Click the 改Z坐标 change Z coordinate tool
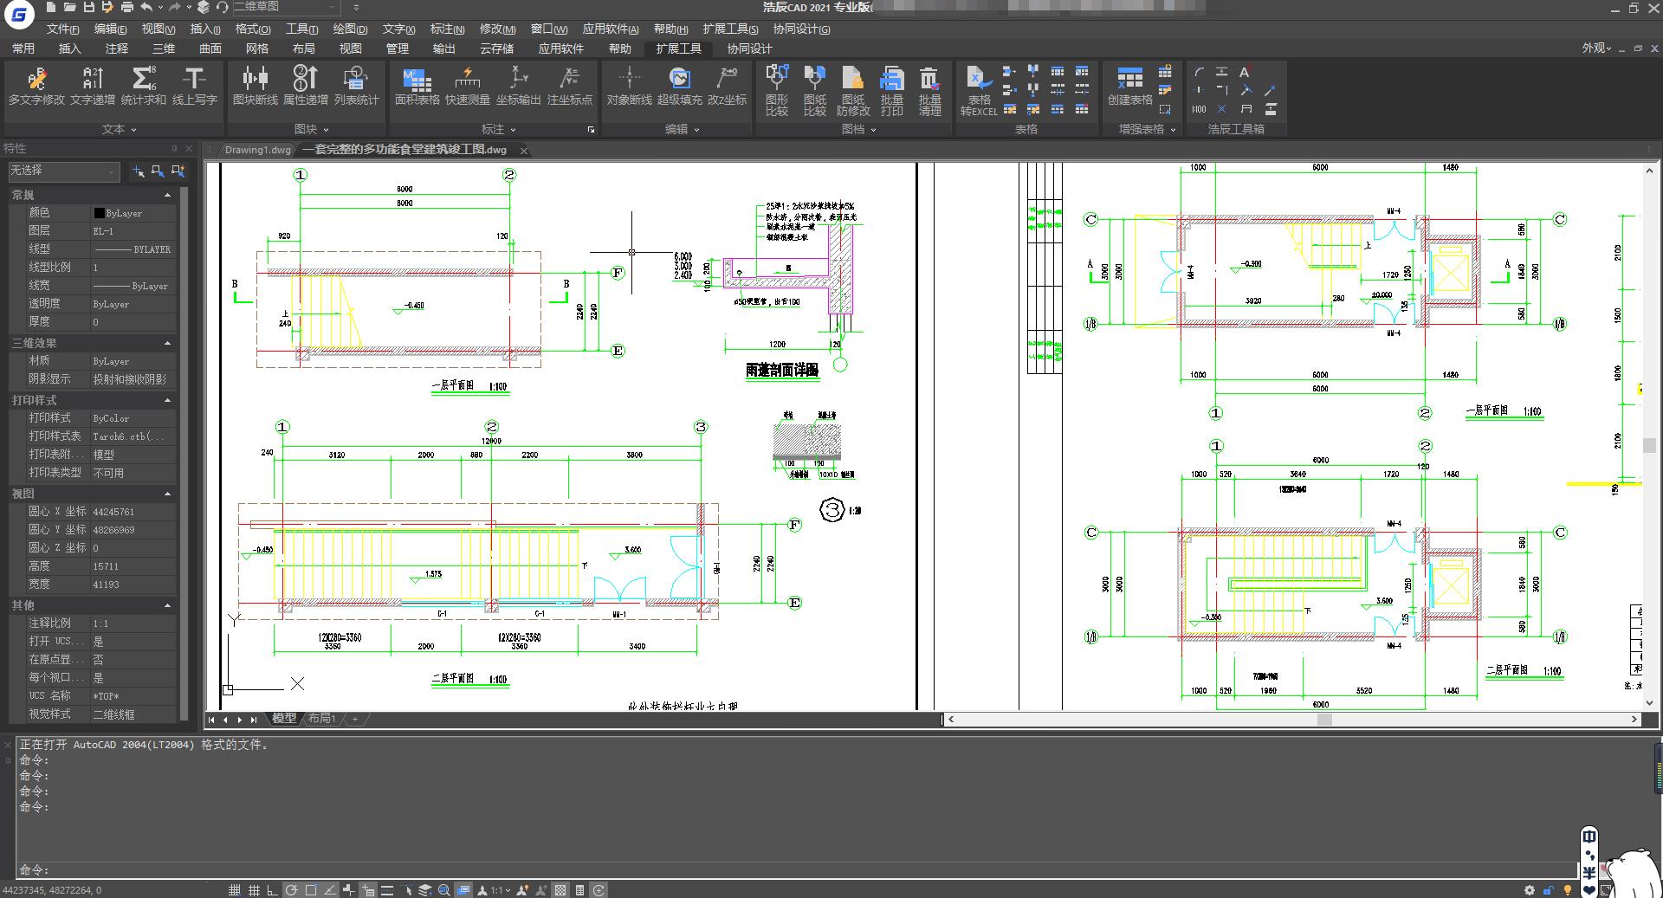 click(x=727, y=86)
